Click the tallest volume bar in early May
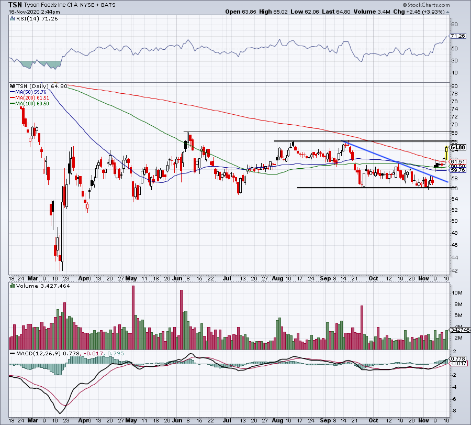The height and width of the screenshot is (425, 471). point(133,318)
